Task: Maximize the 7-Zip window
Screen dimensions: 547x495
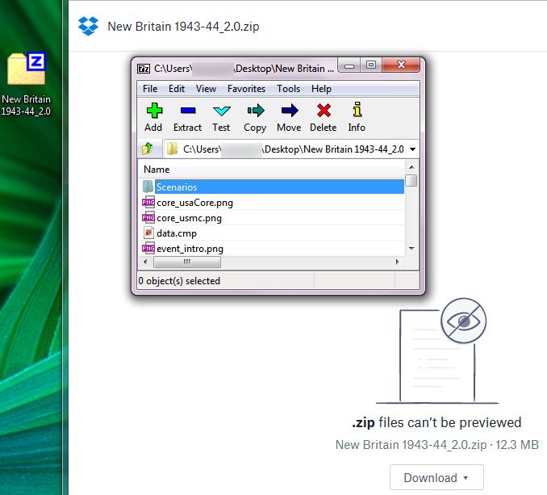Action: tap(371, 65)
